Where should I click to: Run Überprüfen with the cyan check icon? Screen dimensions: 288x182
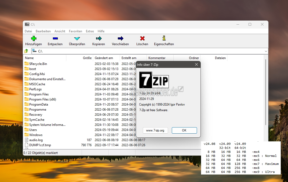[x=77, y=38]
